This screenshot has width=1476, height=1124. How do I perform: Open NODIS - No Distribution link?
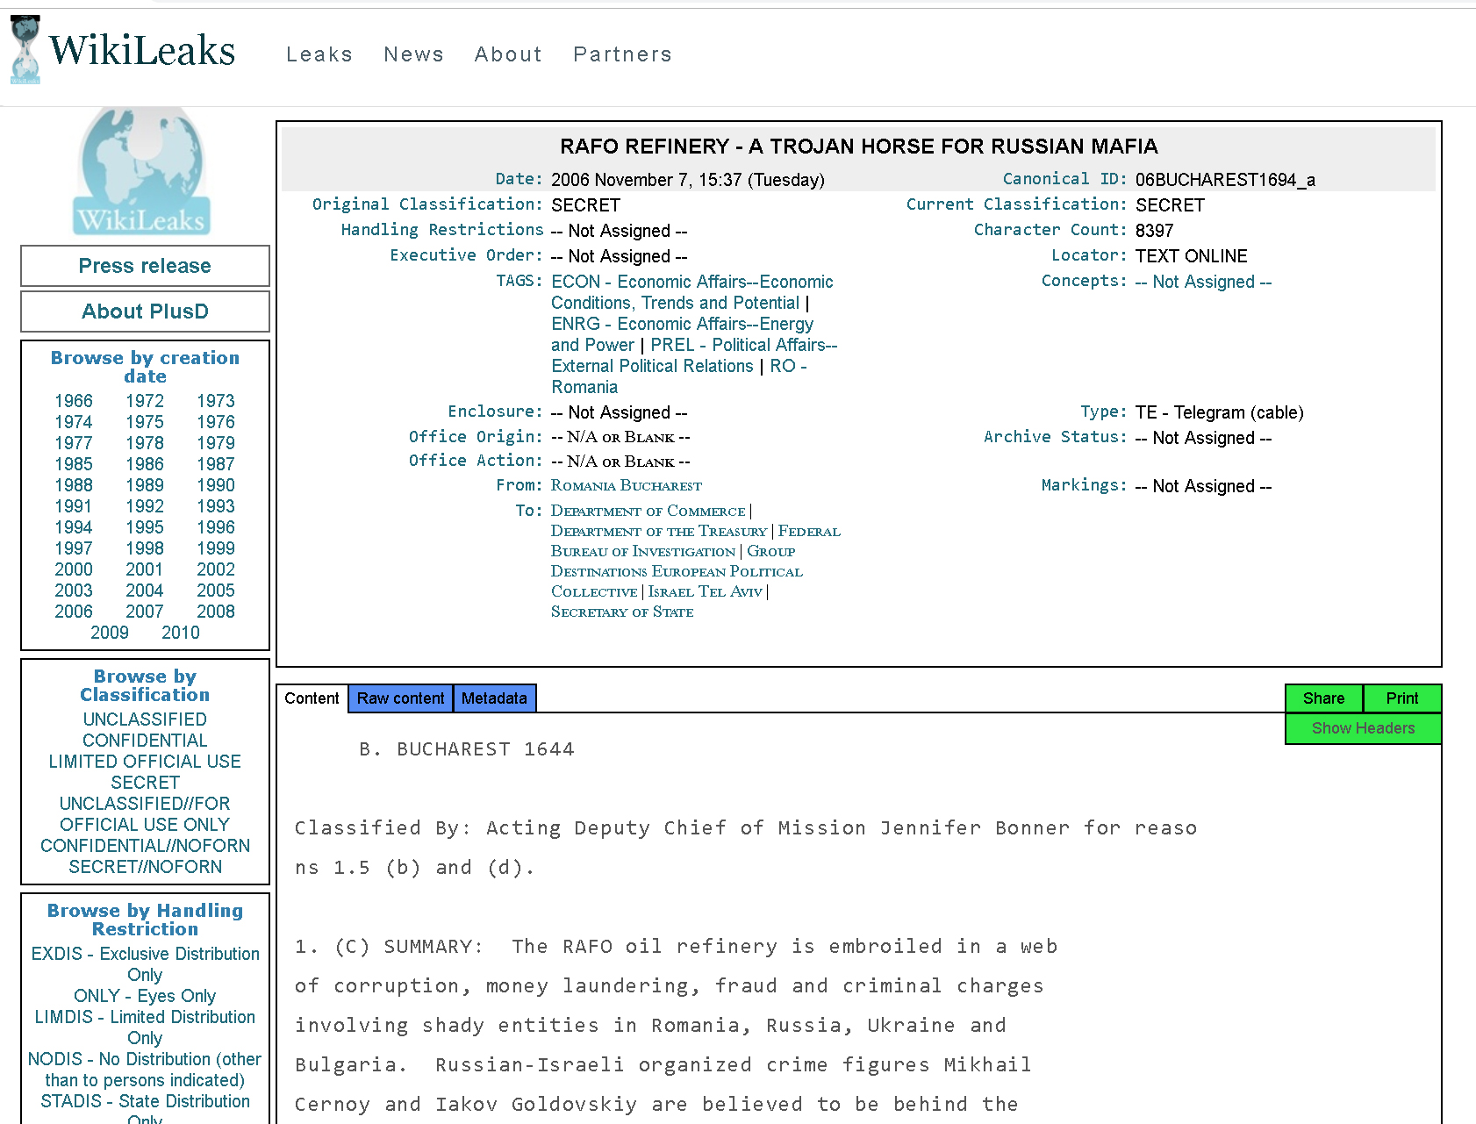pos(145,1070)
